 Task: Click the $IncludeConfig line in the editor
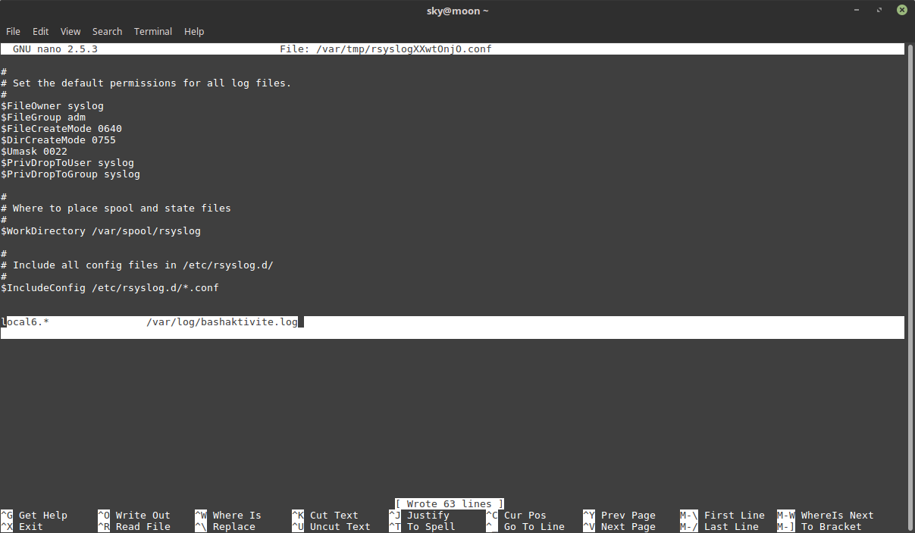click(109, 287)
